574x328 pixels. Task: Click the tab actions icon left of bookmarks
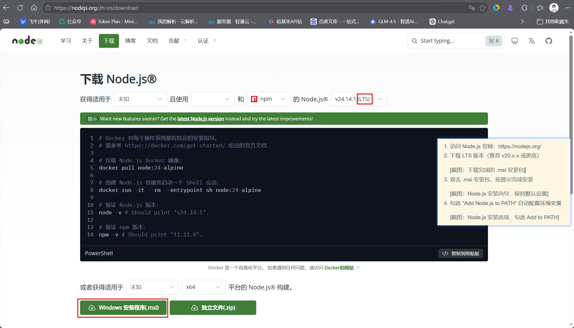[6, 22]
